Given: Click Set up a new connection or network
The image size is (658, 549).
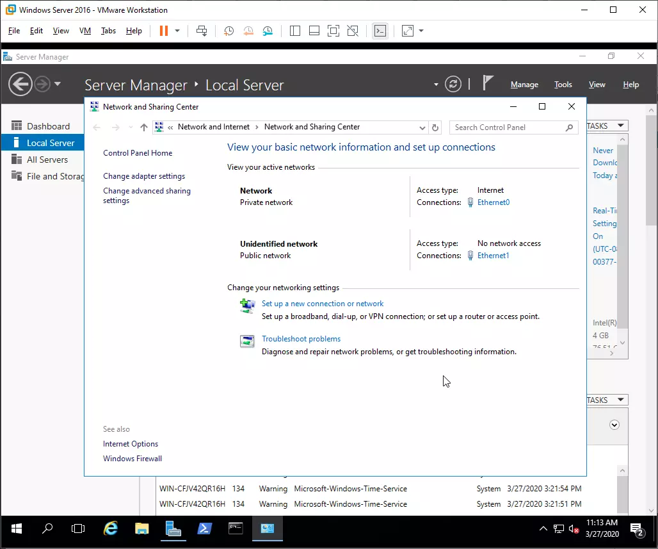Looking at the screenshot, I should (323, 303).
